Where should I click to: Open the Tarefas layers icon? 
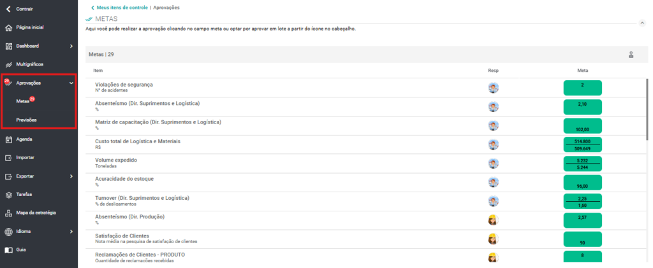8,194
